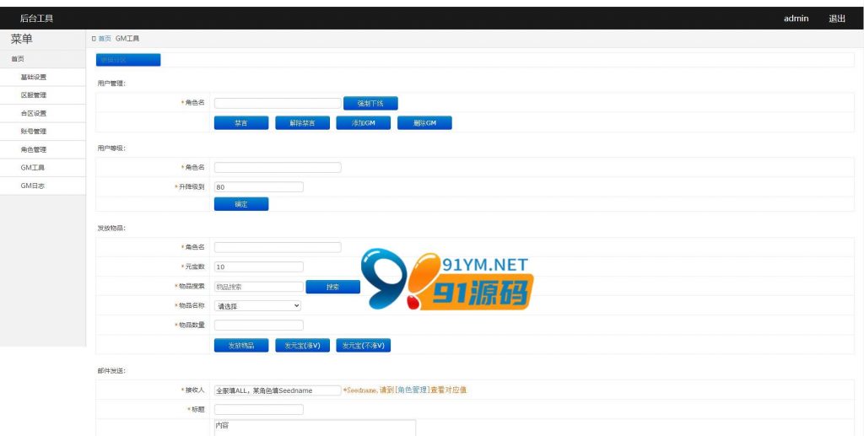Viewport: 864px width, 436px height.
Task: Click the 搜索 button
Action: (x=332, y=287)
